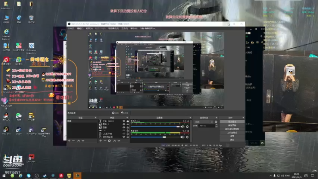
Task: Open the Recycle Bin desktop icon
Action: [31, 19]
